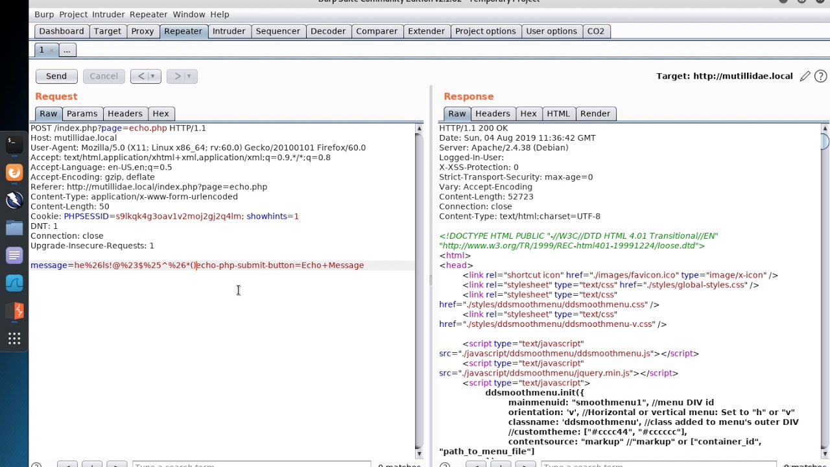Click the Cancel button
830x467 pixels.
coord(104,76)
